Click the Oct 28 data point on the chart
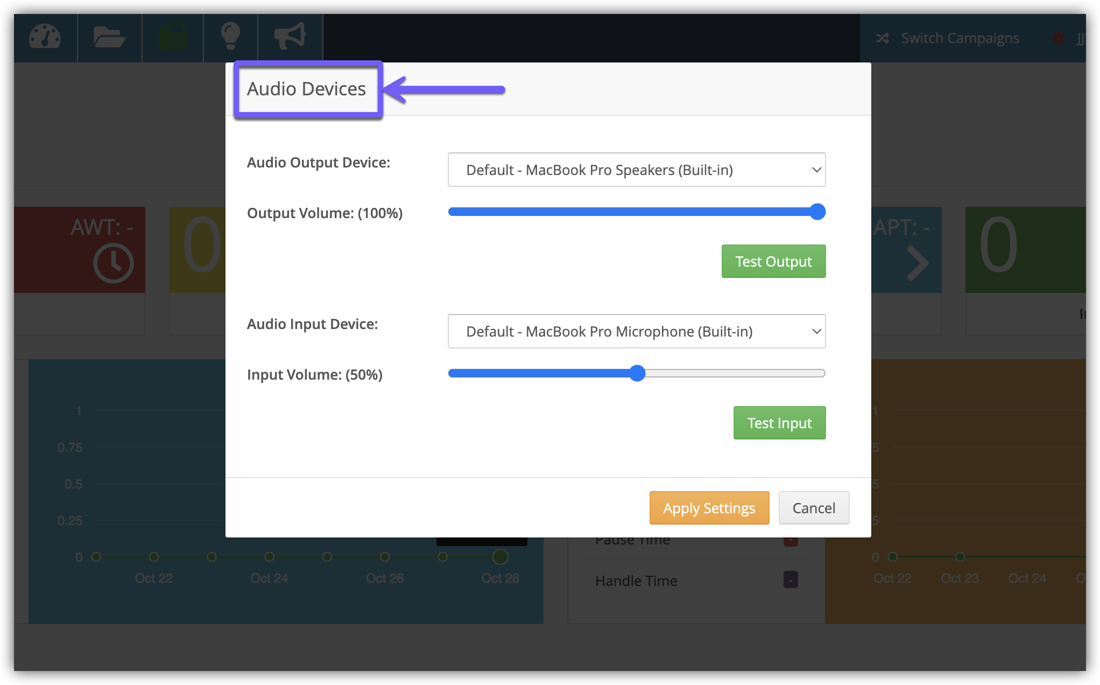 point(500,557)
